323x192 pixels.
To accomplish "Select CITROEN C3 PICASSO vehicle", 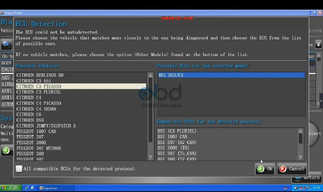I will pos(81,86).
